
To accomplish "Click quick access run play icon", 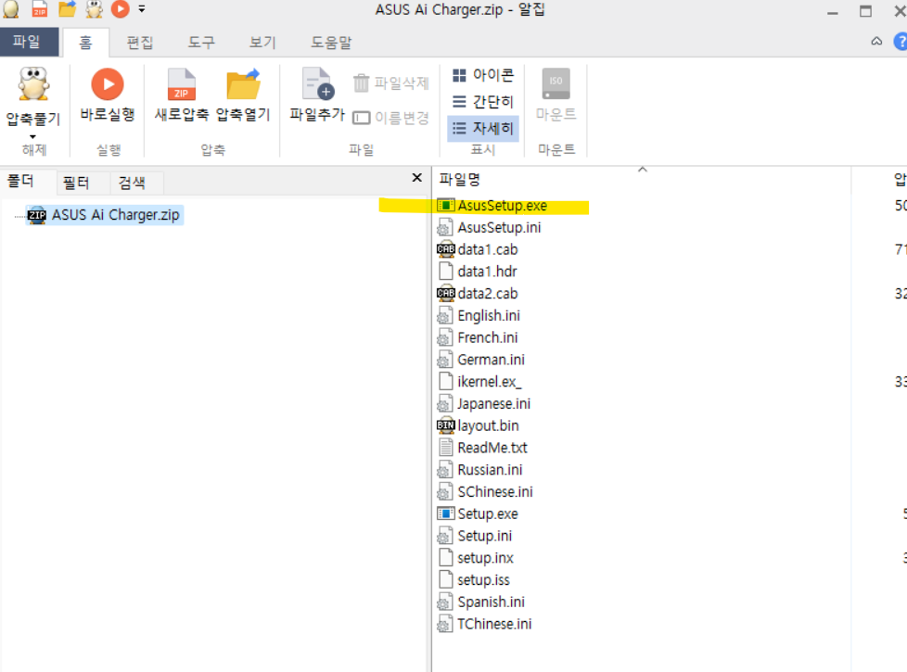I will (121, 8).
